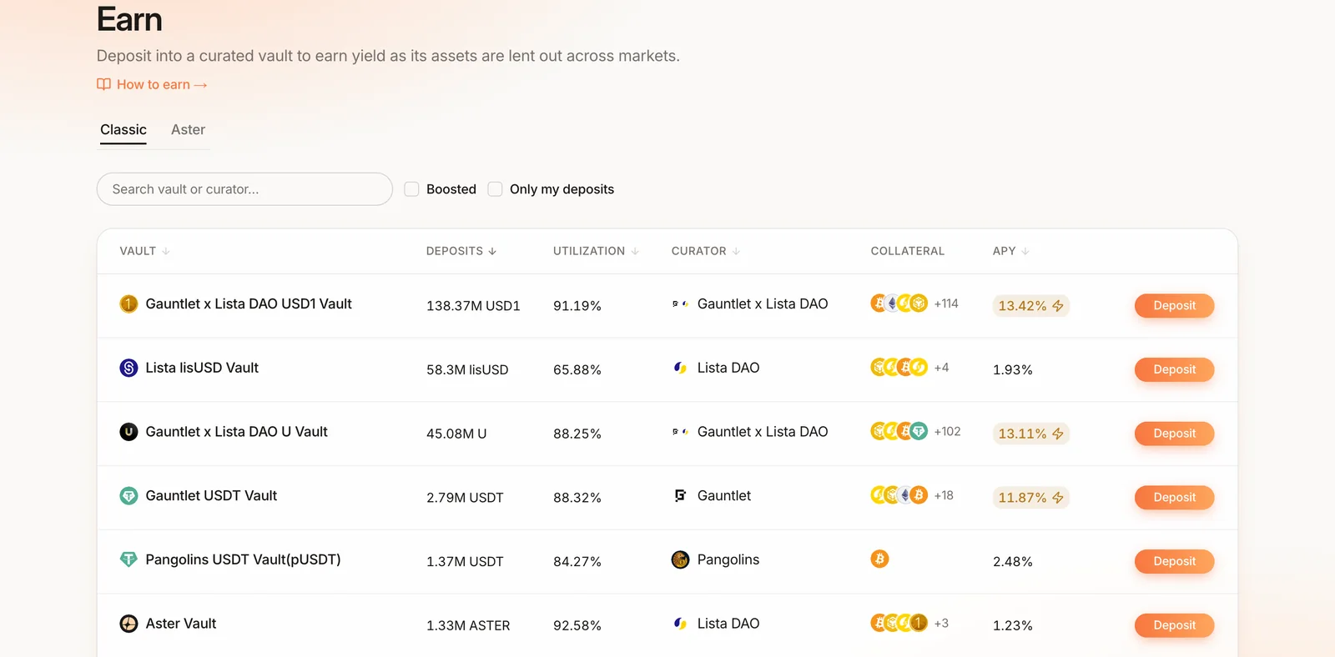The image size is (1335, 657).
Task: Click Lista DAO curator logo in lisUSD Vault row
Action: click(680, 368)
